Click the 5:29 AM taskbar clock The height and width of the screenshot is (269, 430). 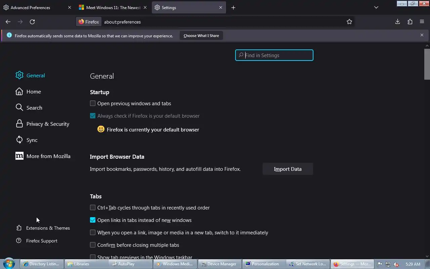tap(413, 264)
